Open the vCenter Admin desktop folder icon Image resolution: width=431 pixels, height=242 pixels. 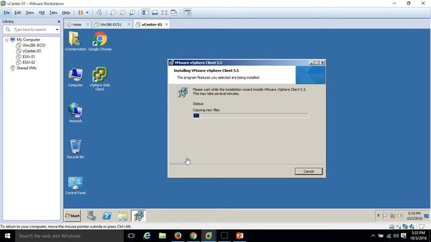(75, 41)
